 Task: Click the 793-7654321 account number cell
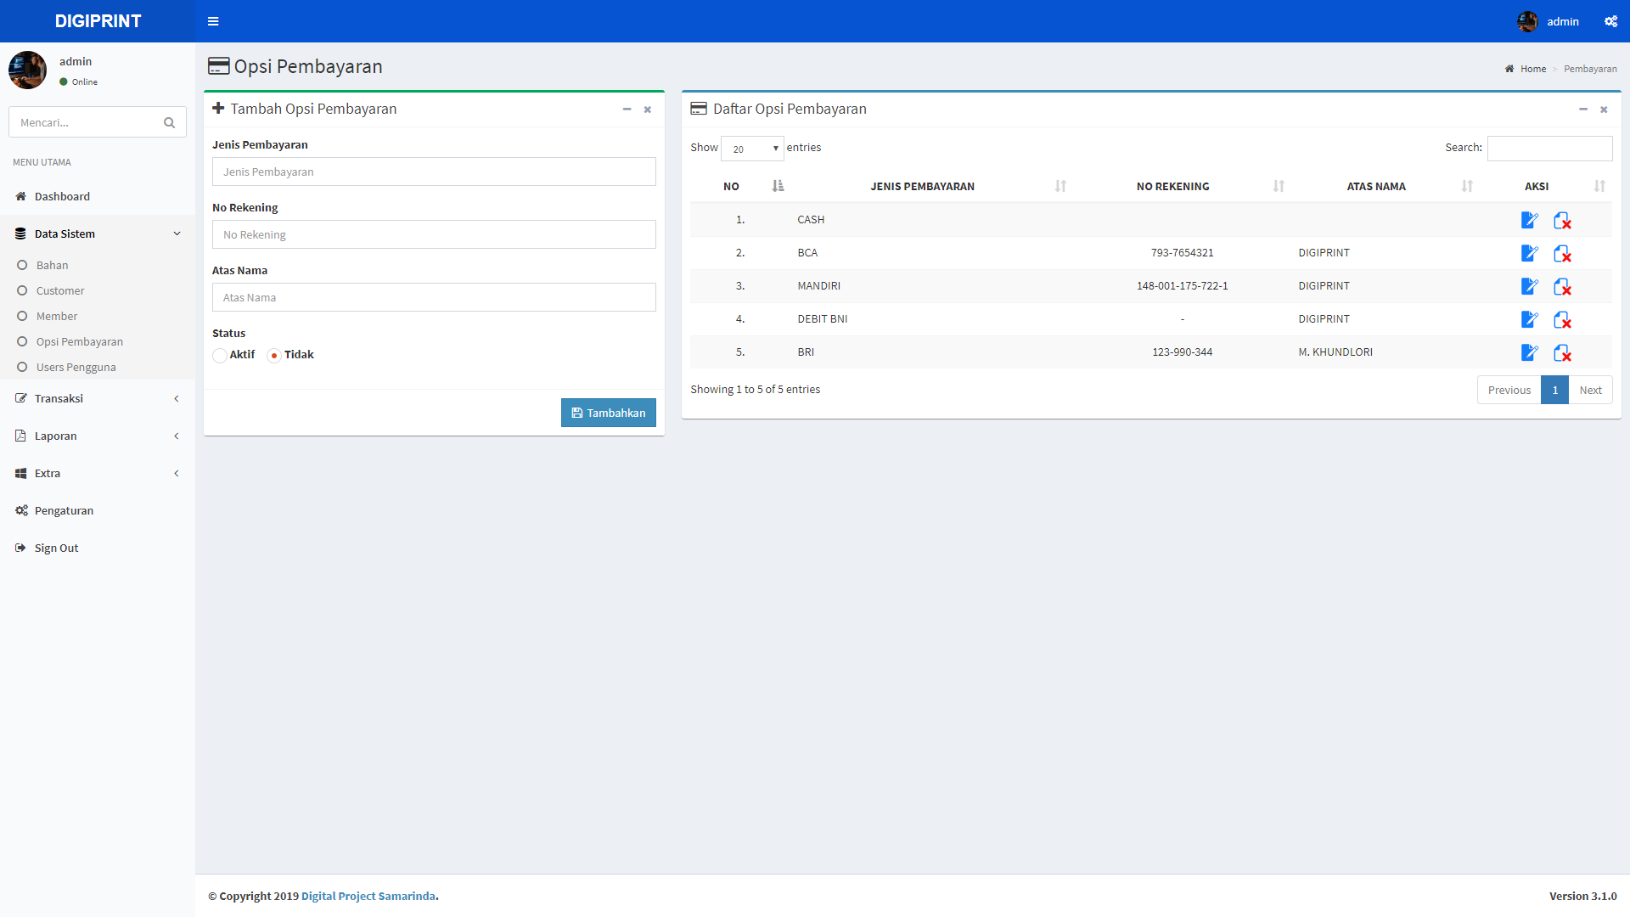(1182, 253)
